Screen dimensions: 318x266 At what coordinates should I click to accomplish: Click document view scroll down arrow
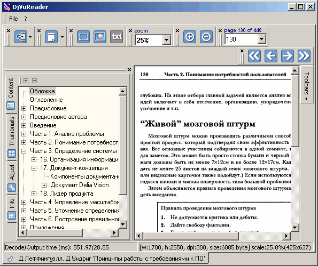coord(294,227)
